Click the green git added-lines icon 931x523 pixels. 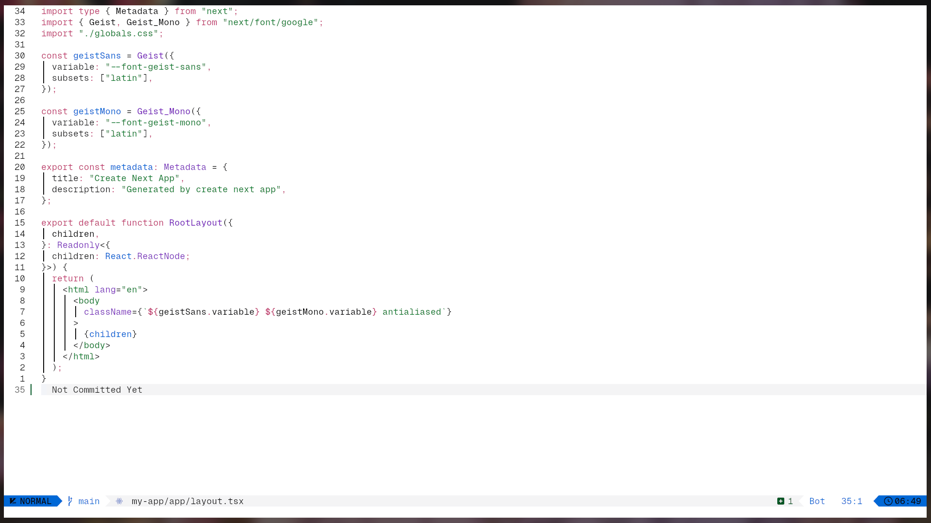click(781, 501)
